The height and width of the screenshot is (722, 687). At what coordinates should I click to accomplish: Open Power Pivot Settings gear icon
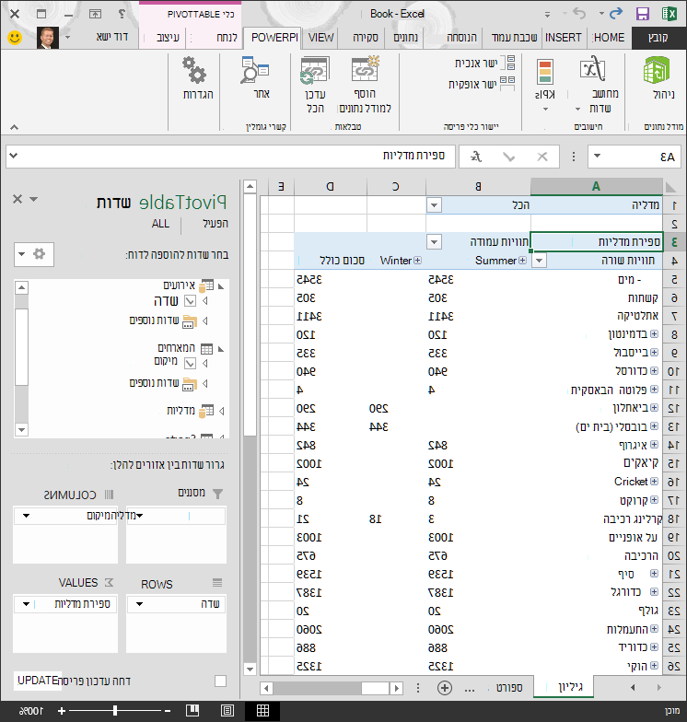pyautogui.click(x=193, y=70)
